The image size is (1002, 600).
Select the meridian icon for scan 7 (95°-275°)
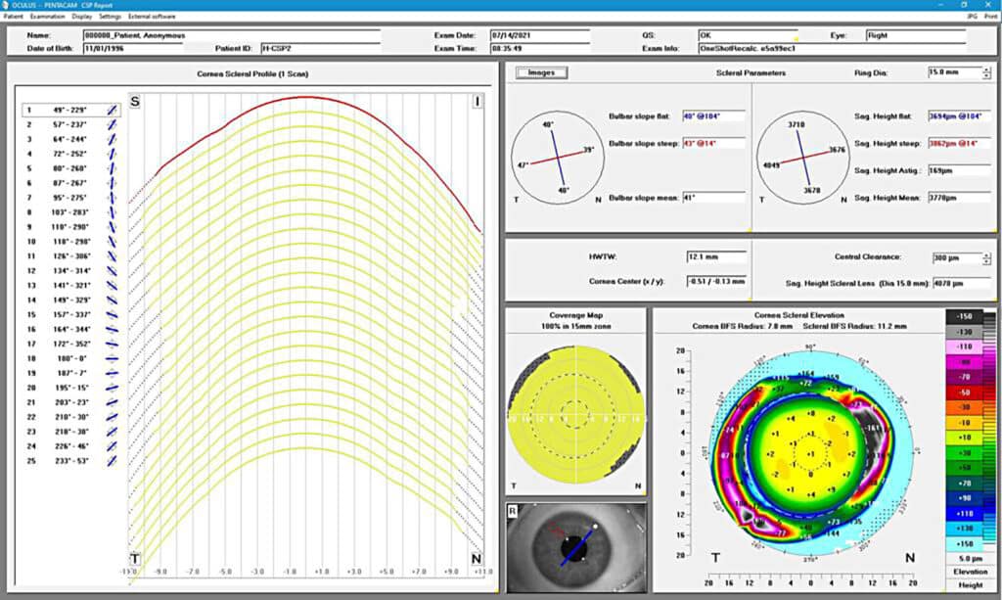(x=112, y=198)
